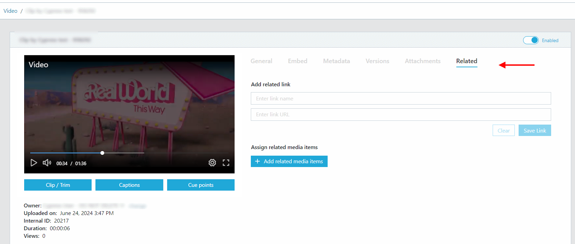Go to the Metadata tab
The width and height of the screenshot is (575, 244).
click(336, 61)
